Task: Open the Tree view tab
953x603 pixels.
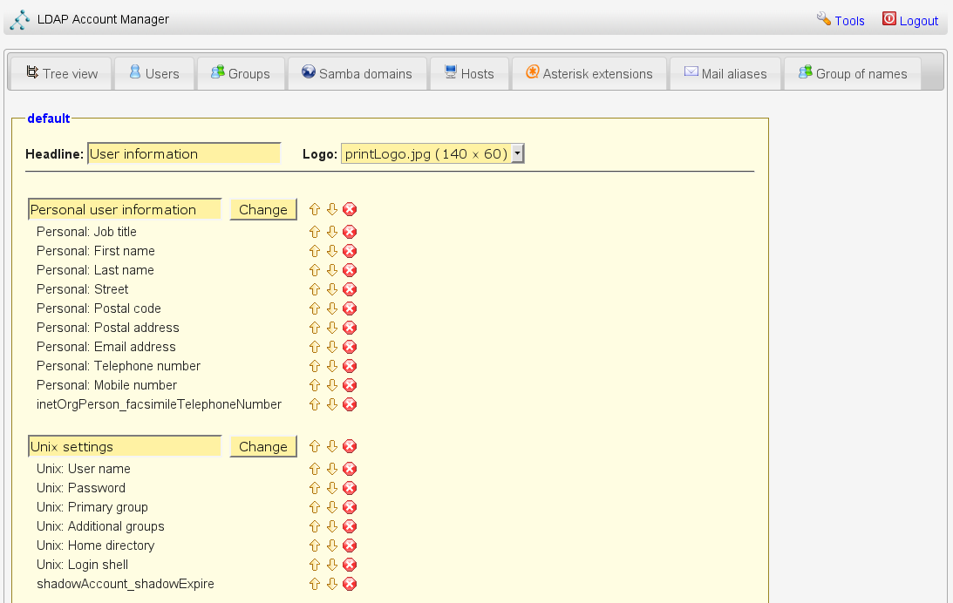Action: (x=61, y=73)
